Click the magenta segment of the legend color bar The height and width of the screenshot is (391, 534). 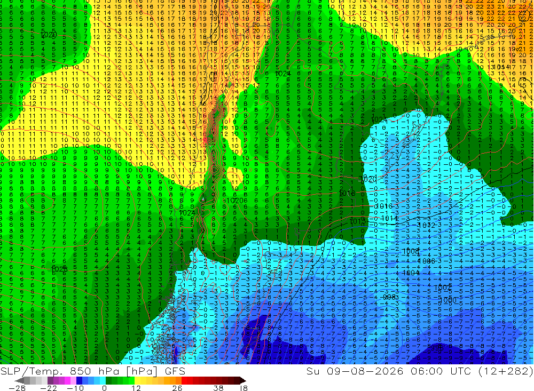pyautogui.click(x=67, y=381)
